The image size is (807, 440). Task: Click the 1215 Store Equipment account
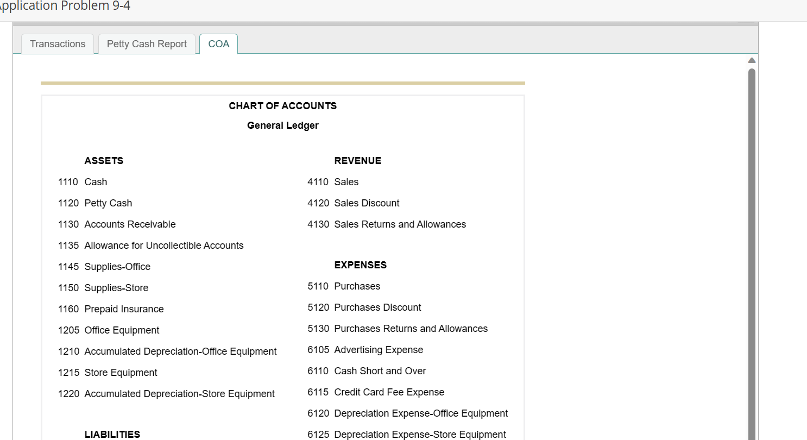click(x=108, y=373)
